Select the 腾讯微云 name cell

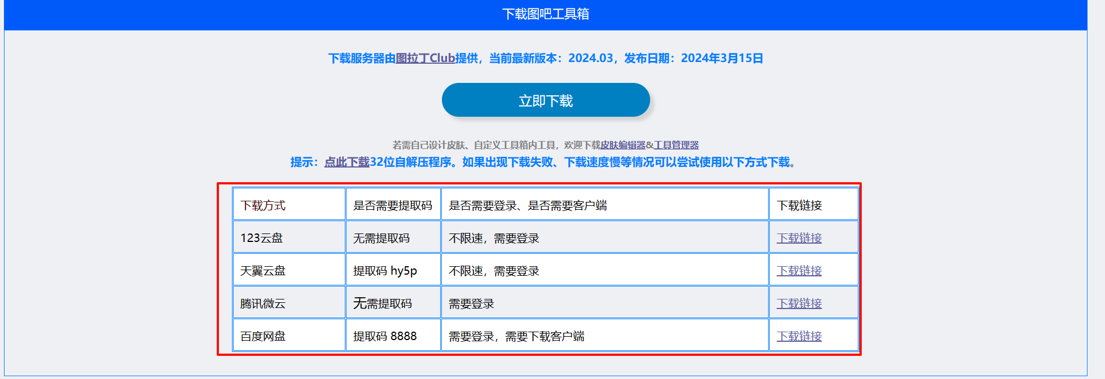263,303
